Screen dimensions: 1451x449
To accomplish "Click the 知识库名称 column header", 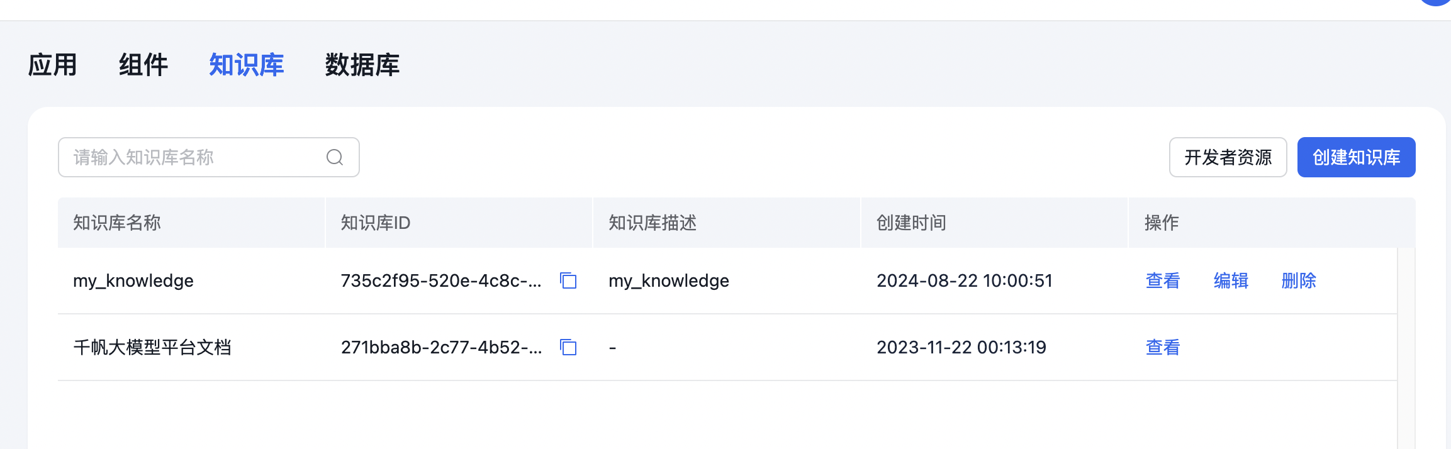I will pyautogui.click(x=116, y=223).
